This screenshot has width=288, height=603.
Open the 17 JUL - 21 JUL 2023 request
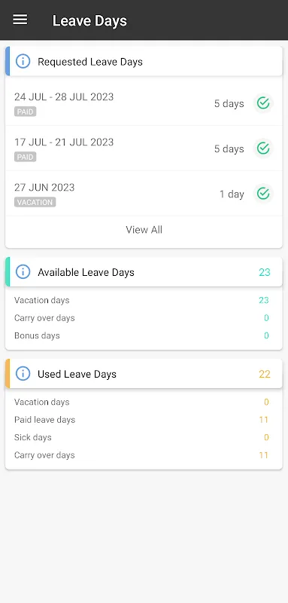144,148
